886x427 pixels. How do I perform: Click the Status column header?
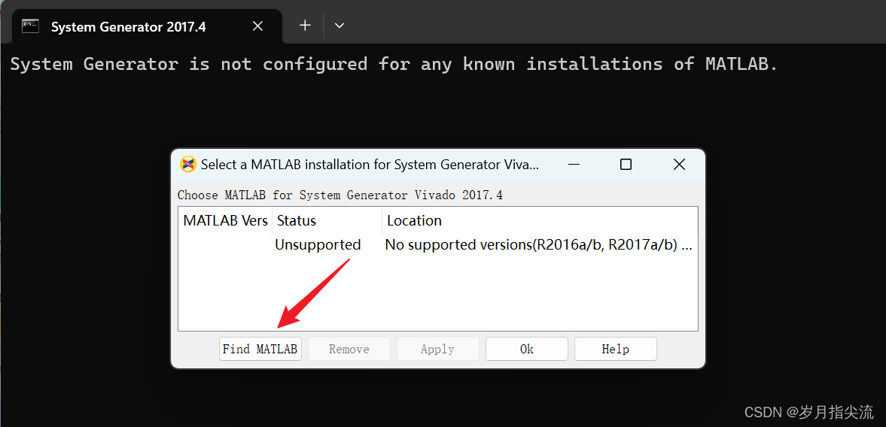click(327, 220)
